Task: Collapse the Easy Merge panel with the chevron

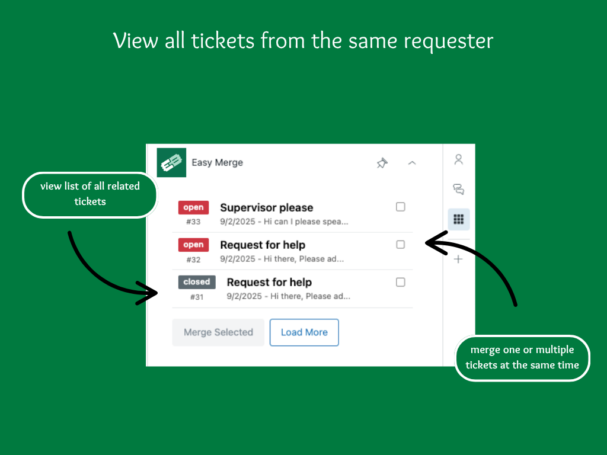Action: point(412,163)
